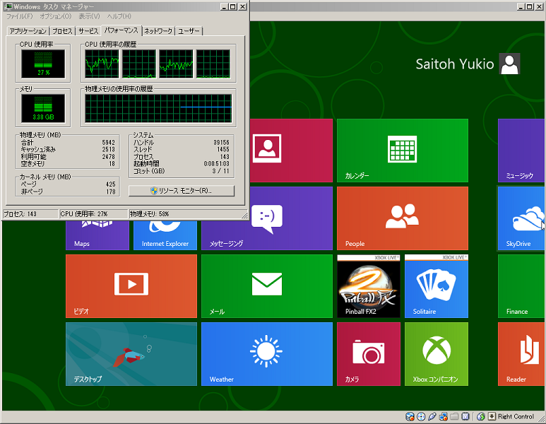Click the Resource Monitor (リソース モニター) button

(x=181, y=191)
